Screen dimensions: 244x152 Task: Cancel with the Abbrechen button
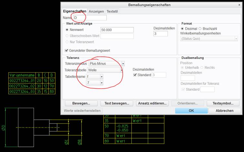(225, 111)
